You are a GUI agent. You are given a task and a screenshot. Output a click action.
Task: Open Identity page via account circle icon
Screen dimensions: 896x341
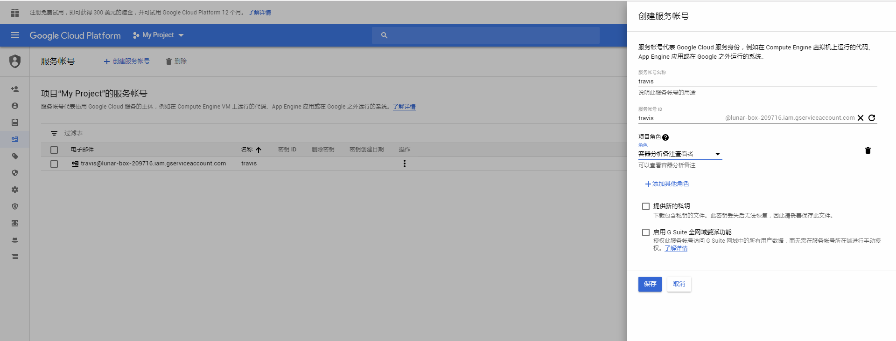click(x=15, y=106)
